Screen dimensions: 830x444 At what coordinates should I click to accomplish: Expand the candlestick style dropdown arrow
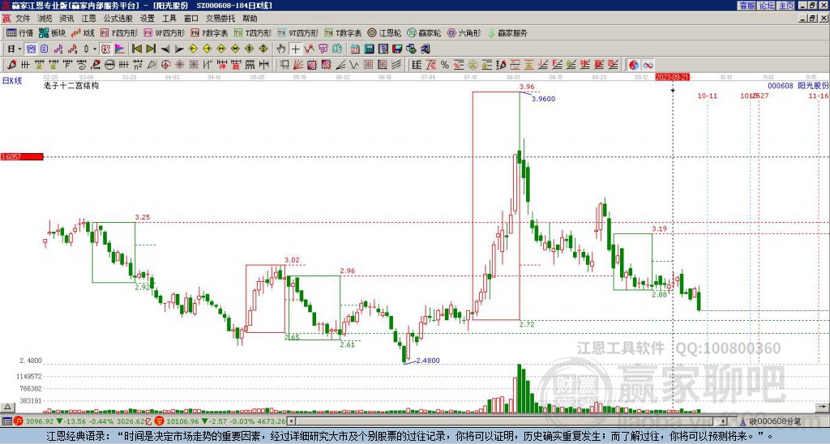coord(95,49)
